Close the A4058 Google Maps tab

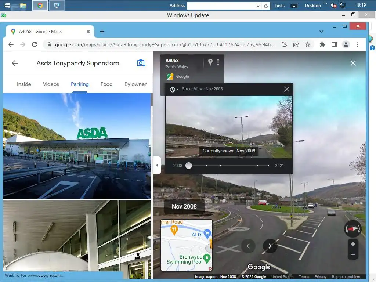pyautogui.click(x=88, y=32)
